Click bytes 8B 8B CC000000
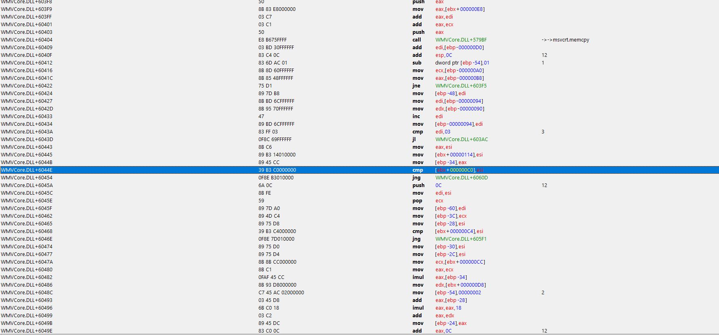Image resolution: width=719 pixels, height=335 pixels. [277, 262]
